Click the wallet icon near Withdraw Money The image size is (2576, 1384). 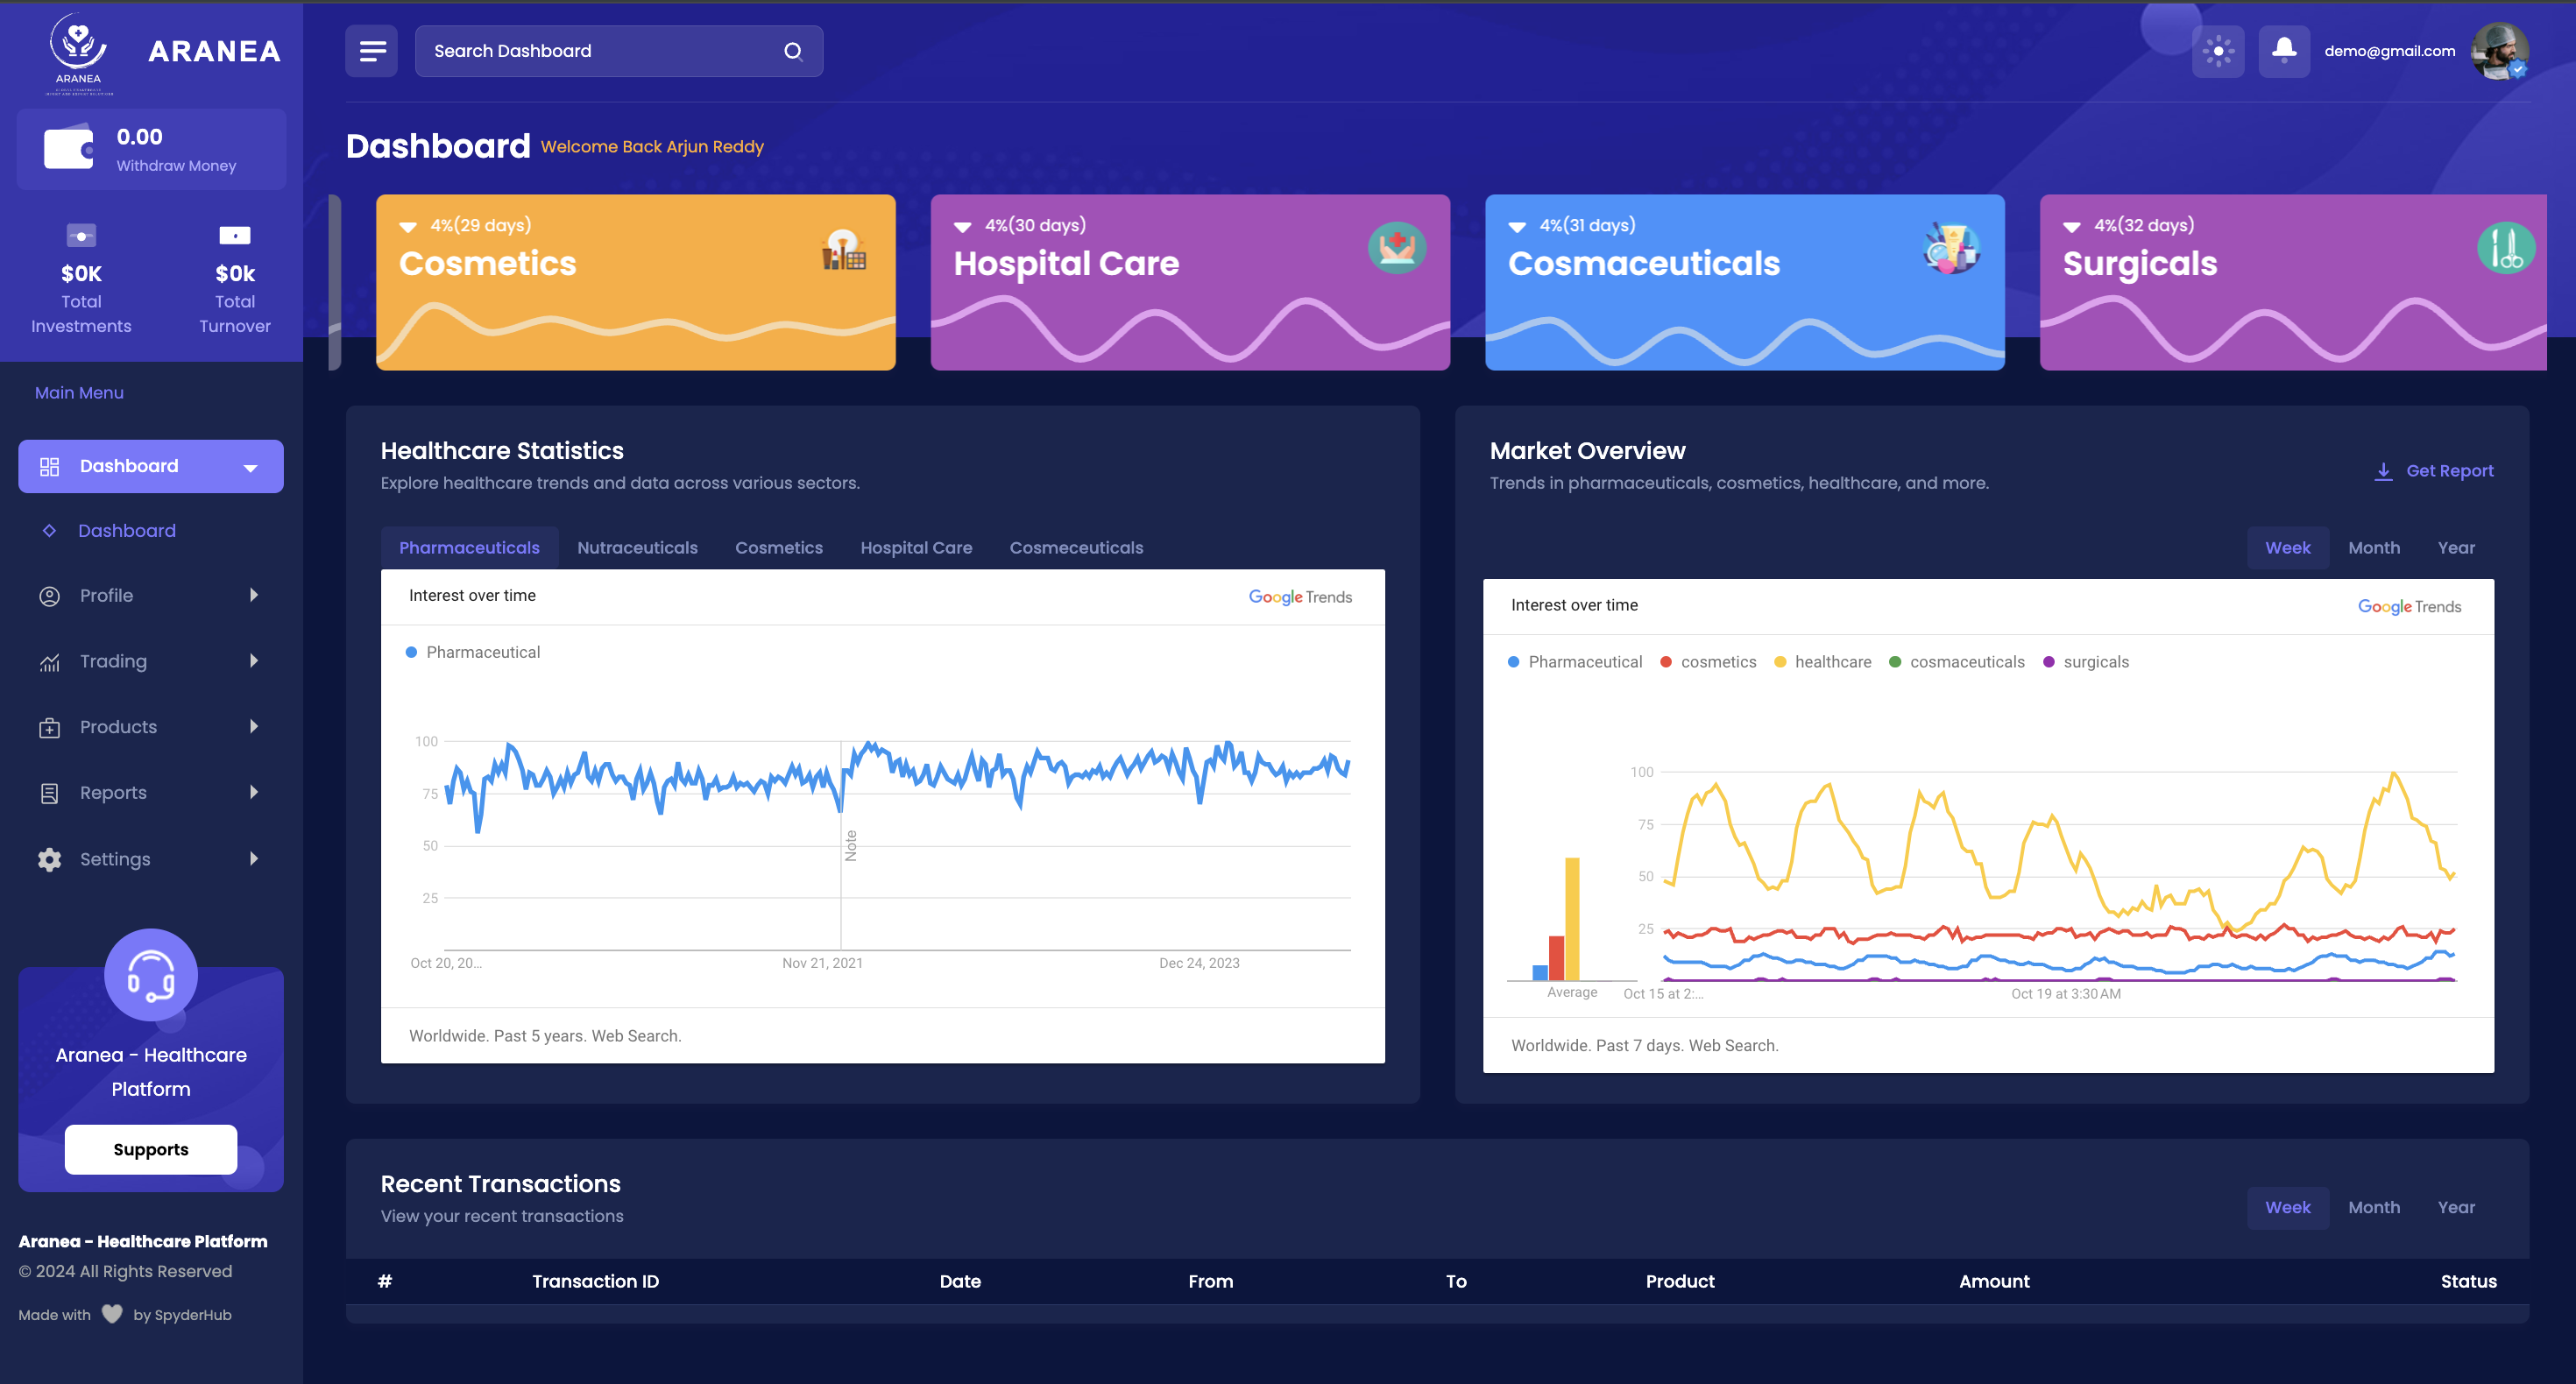tap(68, 149)
